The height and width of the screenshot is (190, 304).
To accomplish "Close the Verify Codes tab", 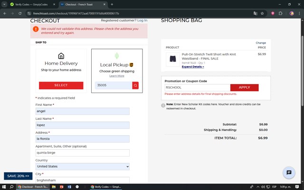I will coord(54,4).
